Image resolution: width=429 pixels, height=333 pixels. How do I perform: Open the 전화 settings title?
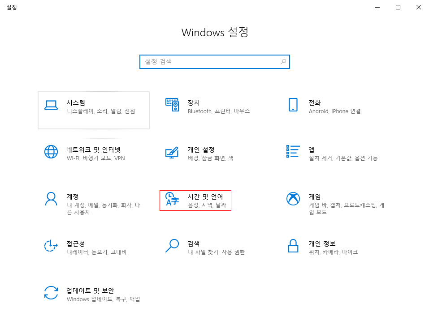pyautogui.click(x=315, y=102)
